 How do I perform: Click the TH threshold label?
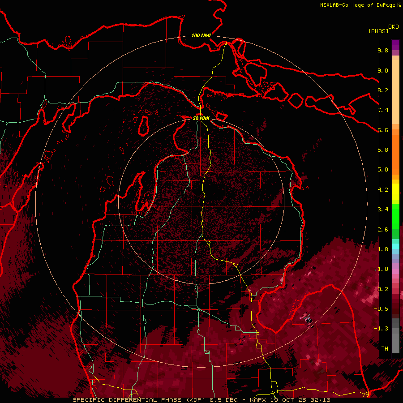[385, 349]
